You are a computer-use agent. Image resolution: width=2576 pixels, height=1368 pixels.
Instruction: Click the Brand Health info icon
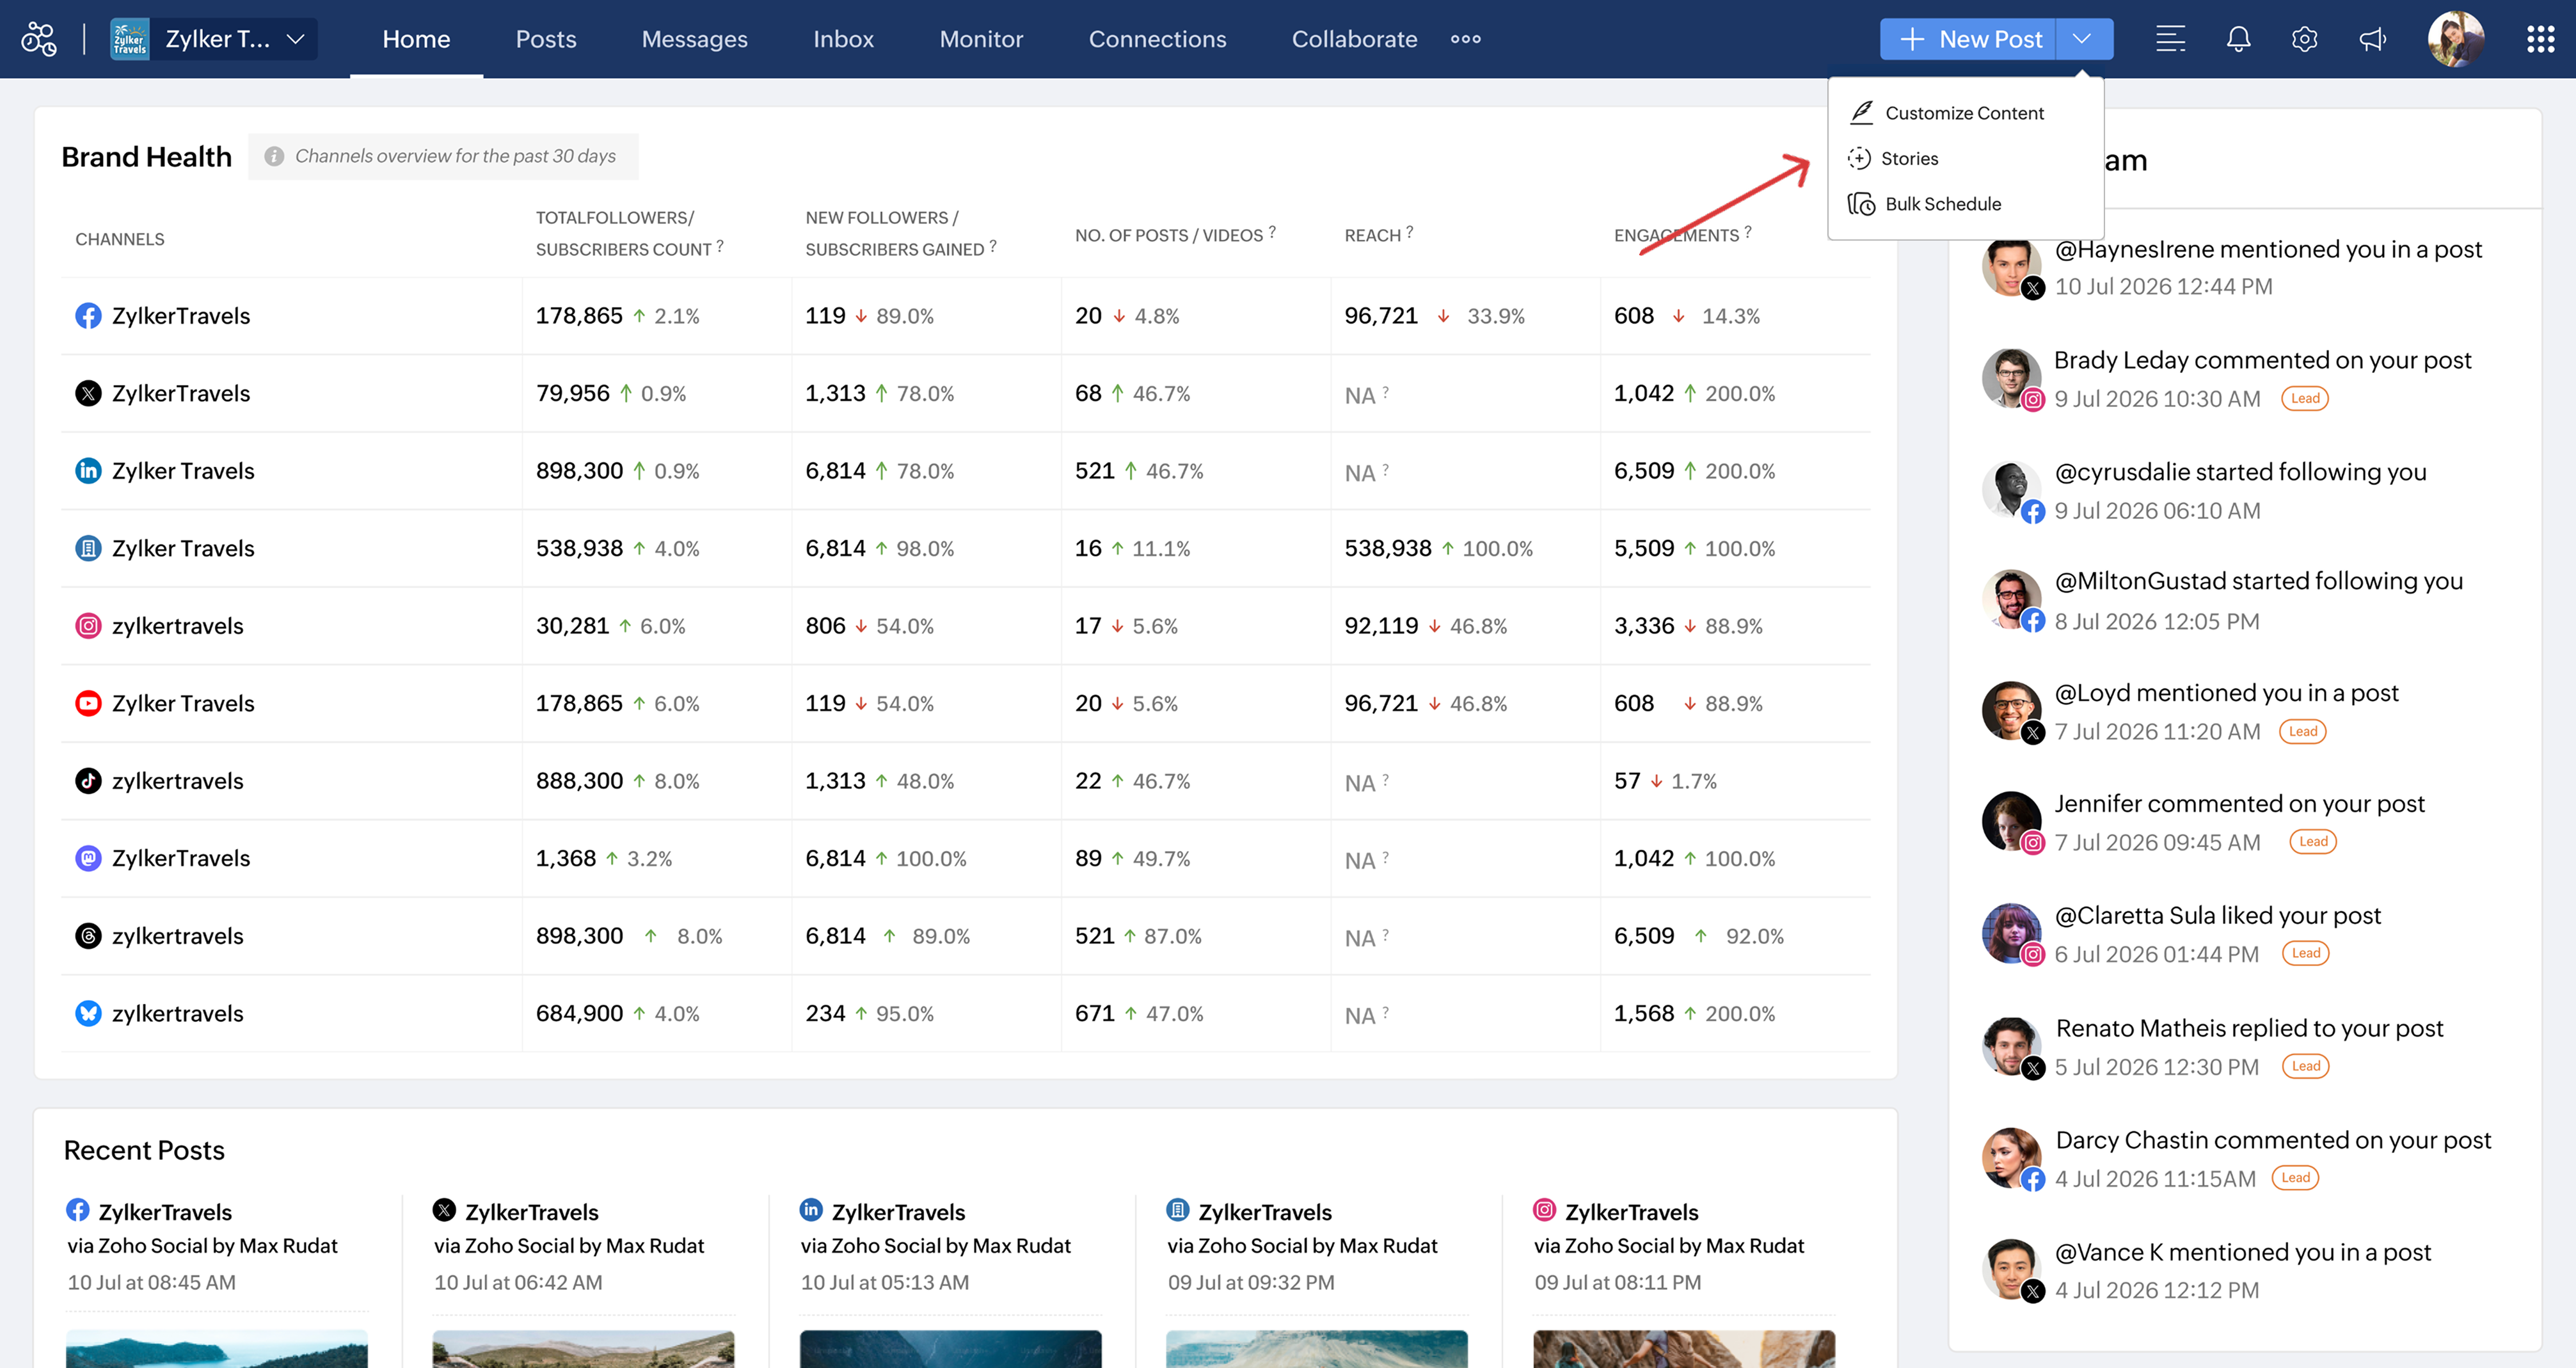point(274,156)
